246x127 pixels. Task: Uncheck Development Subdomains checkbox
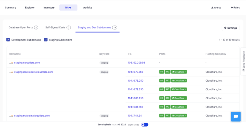(x=8, y=40)
